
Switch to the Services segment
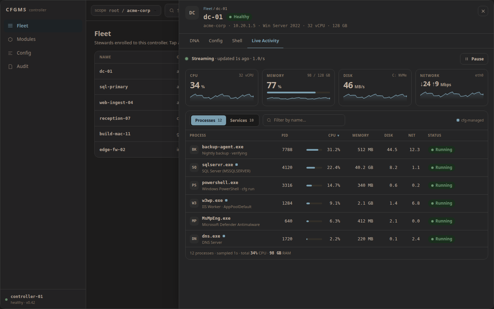242,120
